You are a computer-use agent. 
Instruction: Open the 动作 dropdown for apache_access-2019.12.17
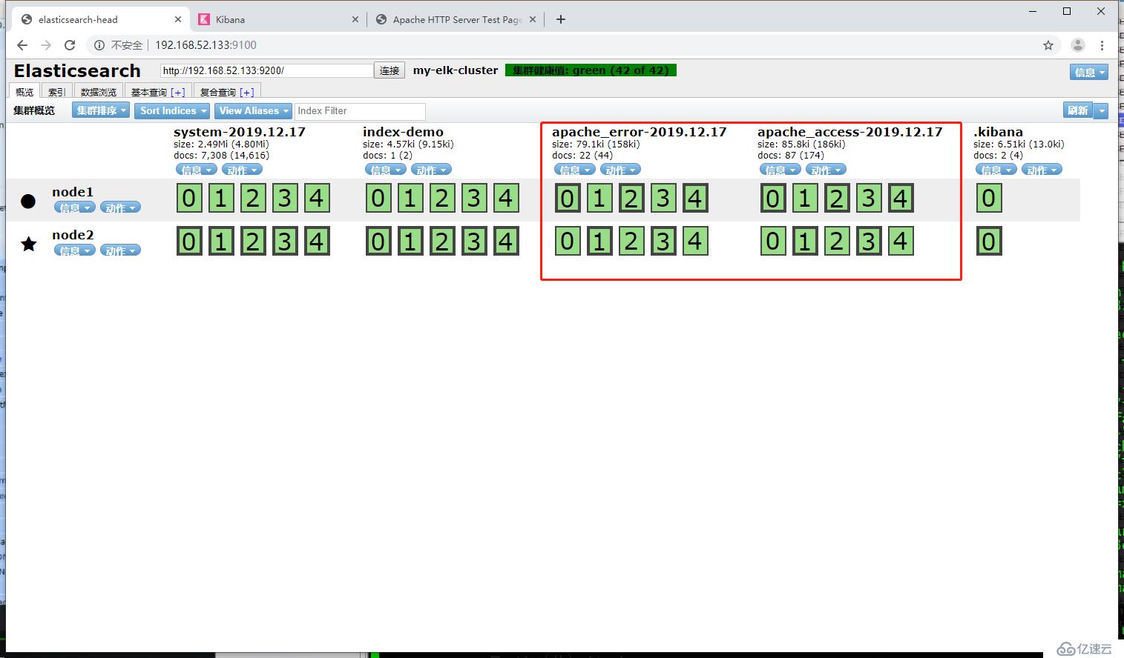pos(825,170)
